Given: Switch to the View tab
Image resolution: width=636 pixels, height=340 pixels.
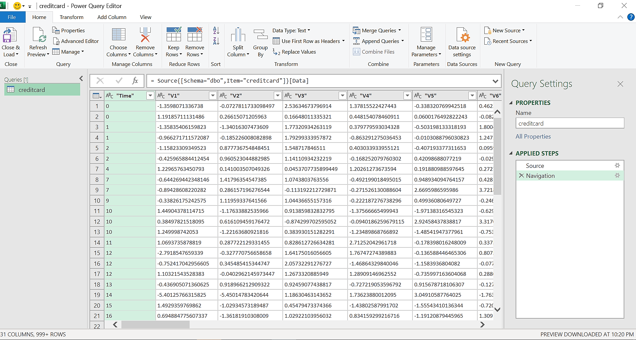Looking at the screenshot, I should [x=146, y=17].
